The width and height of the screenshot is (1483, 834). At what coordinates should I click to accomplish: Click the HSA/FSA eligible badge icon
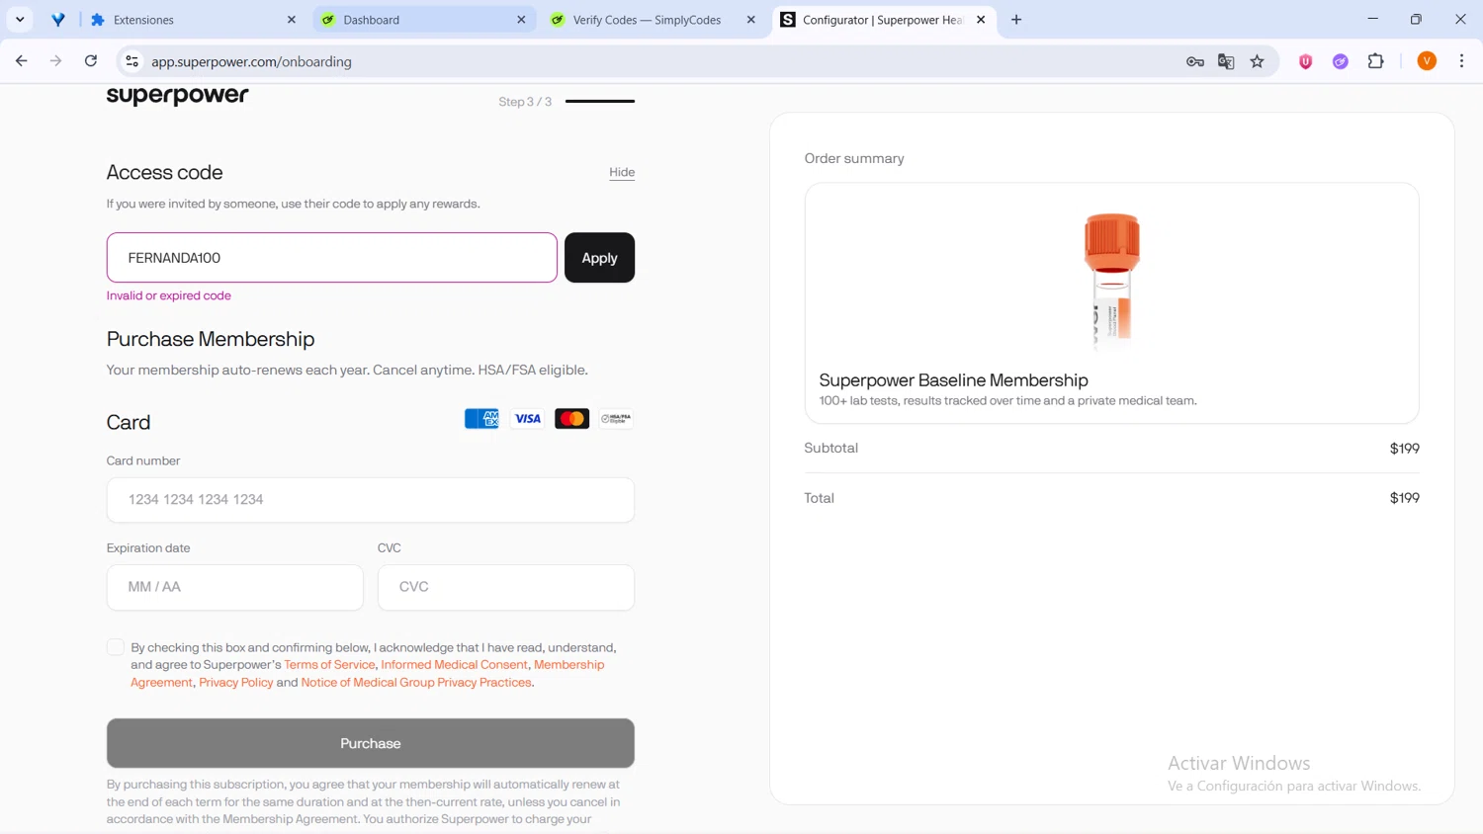tap(616, 419)
